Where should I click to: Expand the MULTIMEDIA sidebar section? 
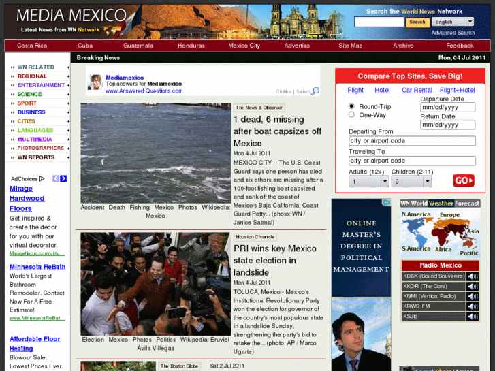[68, 140]
